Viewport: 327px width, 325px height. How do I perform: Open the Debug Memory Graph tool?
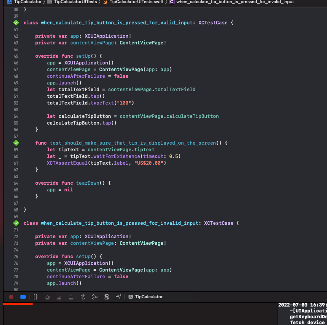95,297
